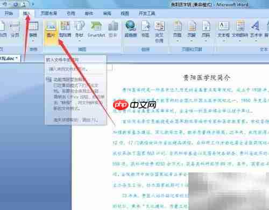Expand the Quick Parts (文档部件) menu
The width and height of the screenshot is (269, 210).
pyautogui.click(x=240, y=31)
